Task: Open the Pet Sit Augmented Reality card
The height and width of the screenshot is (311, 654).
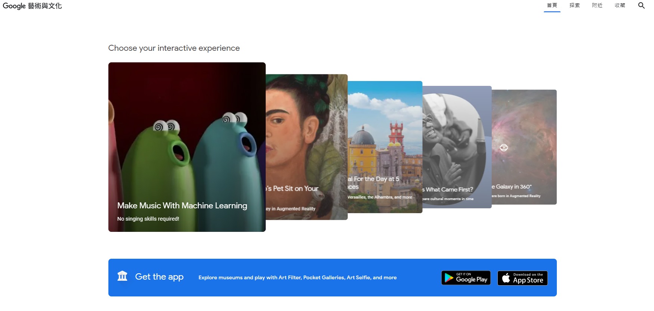Action: [x=306, y=147]
